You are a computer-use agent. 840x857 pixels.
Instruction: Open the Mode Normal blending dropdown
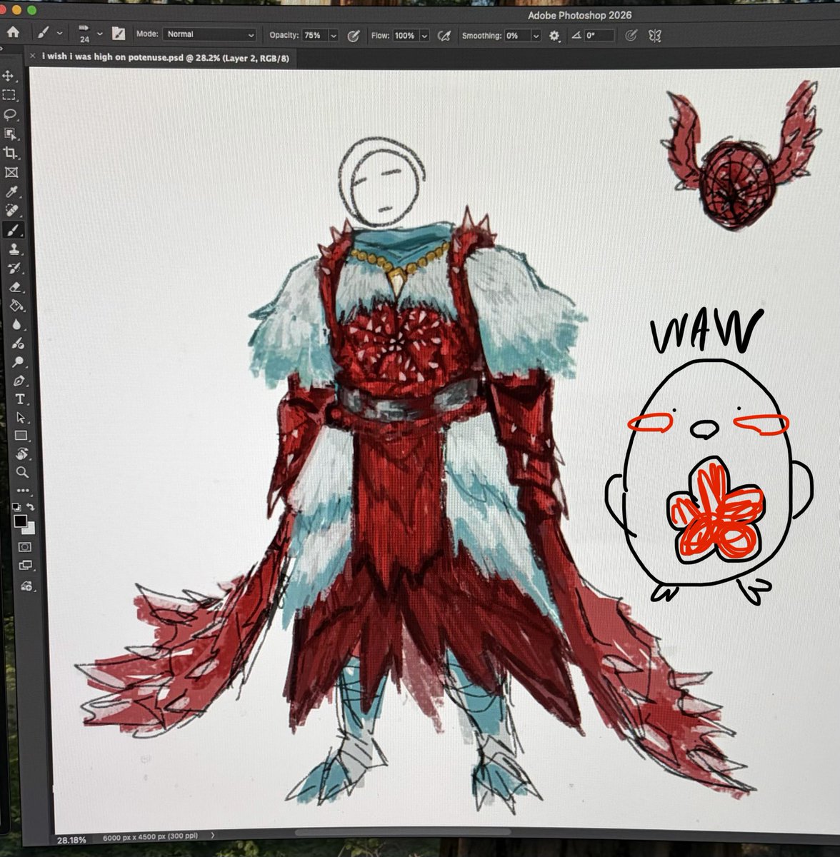[x=209, y=34]
